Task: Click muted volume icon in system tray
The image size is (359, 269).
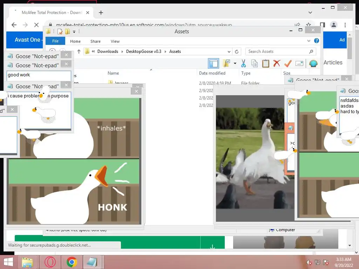Action: click(x=309, y=262)
